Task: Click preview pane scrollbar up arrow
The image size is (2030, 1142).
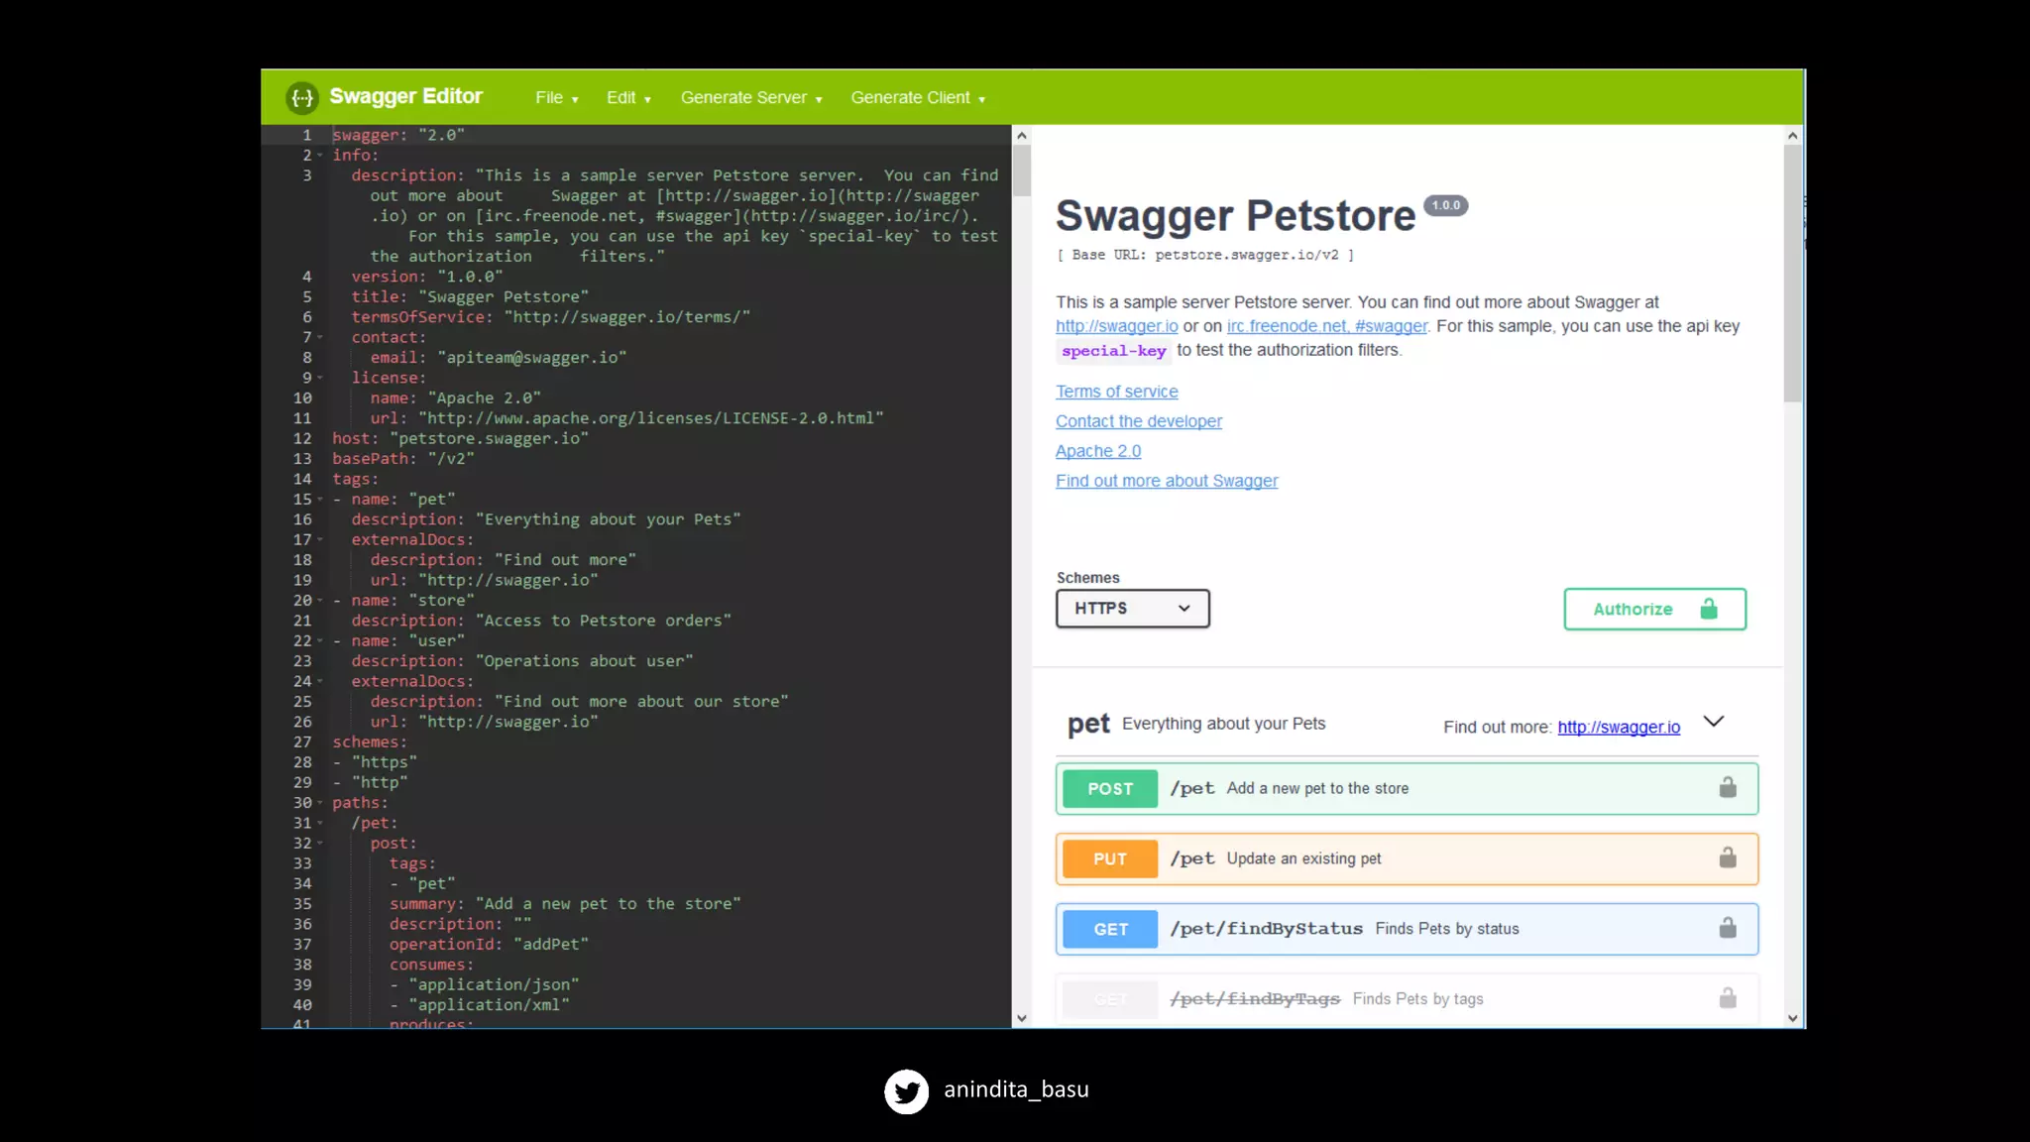Action: click(1792, 136)
